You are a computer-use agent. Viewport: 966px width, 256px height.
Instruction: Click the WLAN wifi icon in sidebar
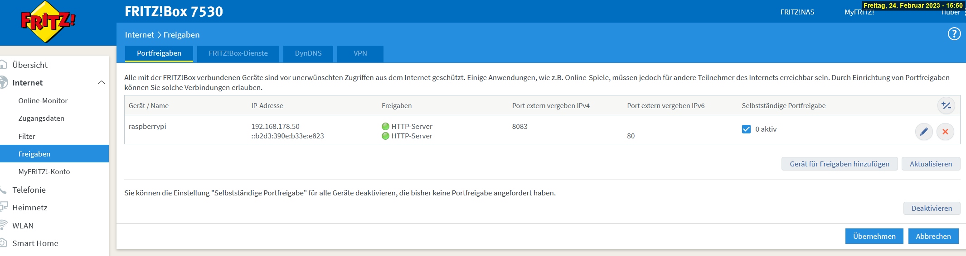click(4, 225)
